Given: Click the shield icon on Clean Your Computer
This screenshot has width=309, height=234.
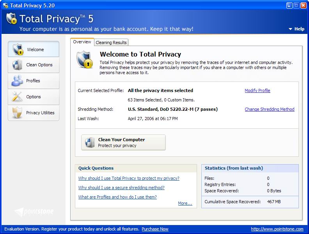Looking at the screenshot, I should click(90, 142).
